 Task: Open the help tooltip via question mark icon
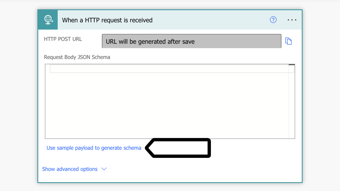point(273,20)
